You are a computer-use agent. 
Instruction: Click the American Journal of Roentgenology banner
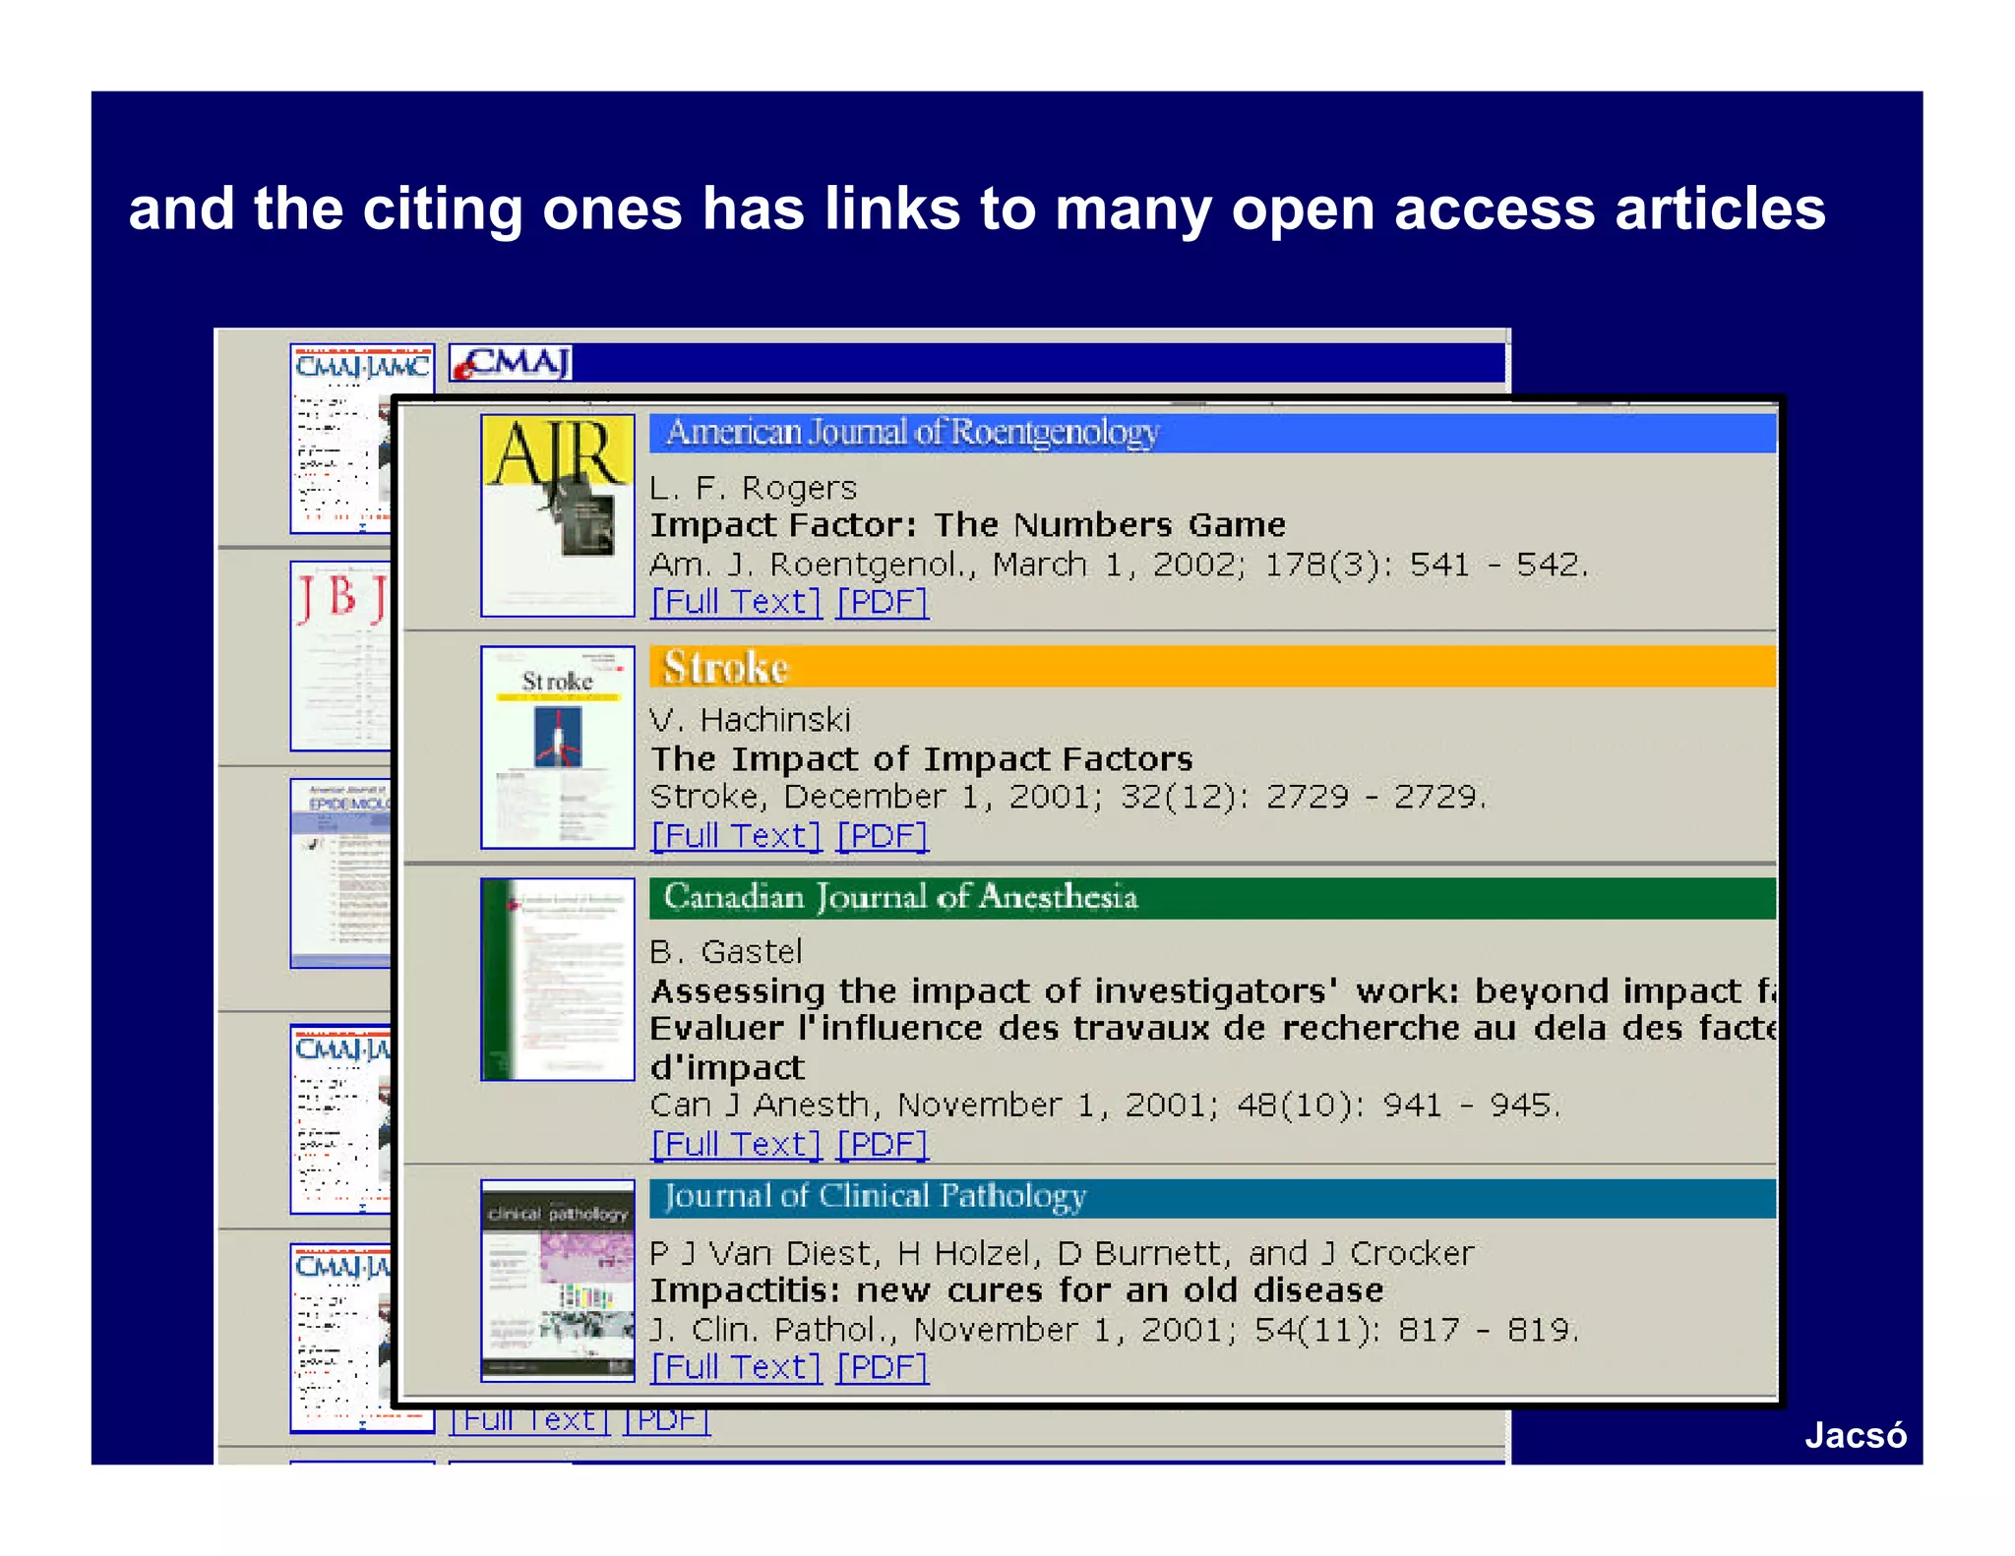(x=1212, y=433)
